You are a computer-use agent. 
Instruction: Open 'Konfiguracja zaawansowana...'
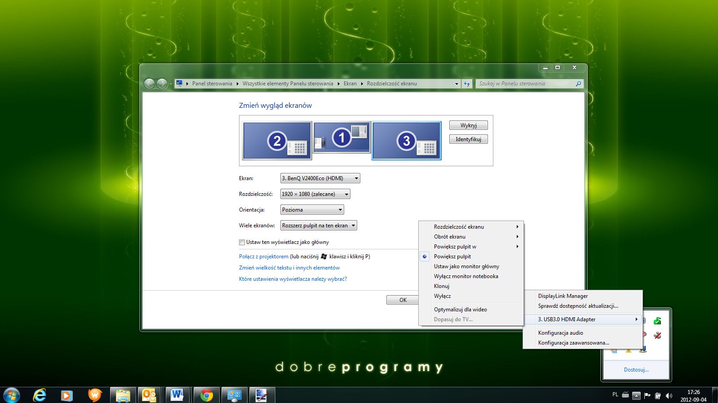tap(583, 343)
